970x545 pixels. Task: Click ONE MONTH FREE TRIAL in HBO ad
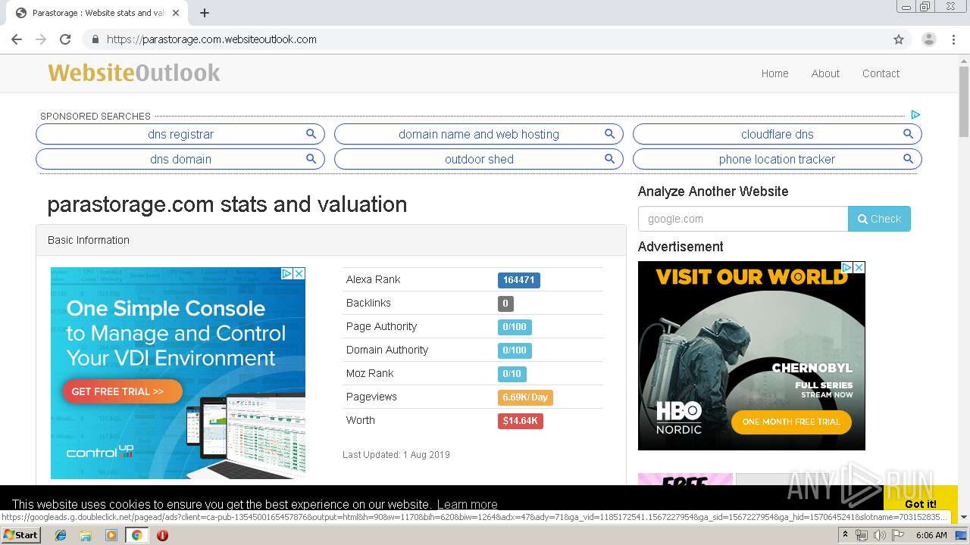[x=791, y=422]
